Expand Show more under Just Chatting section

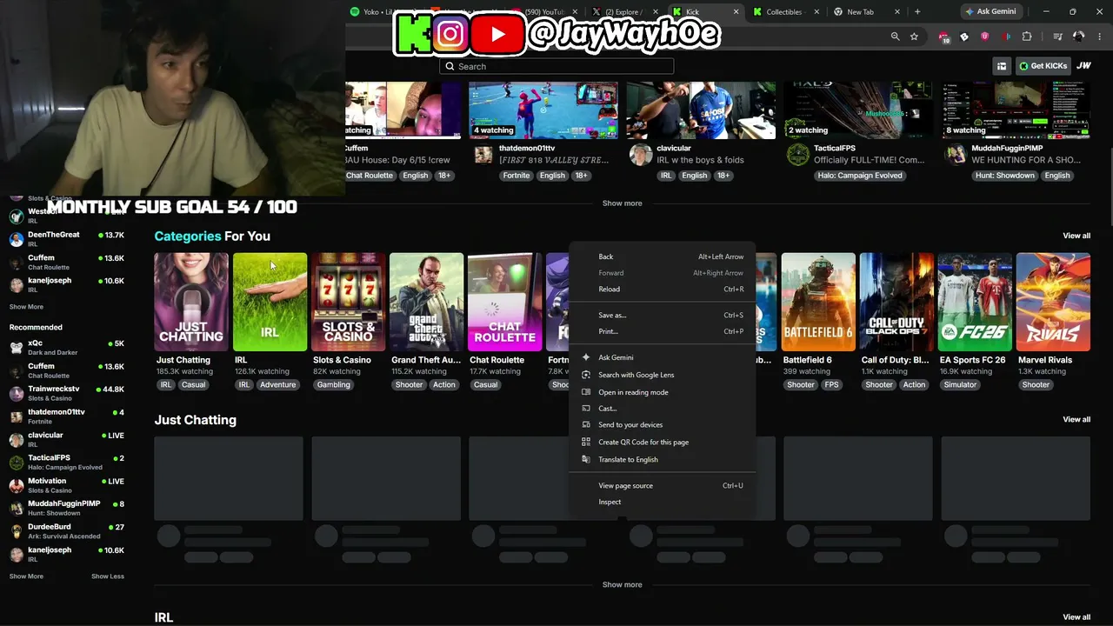pos(623,585)
